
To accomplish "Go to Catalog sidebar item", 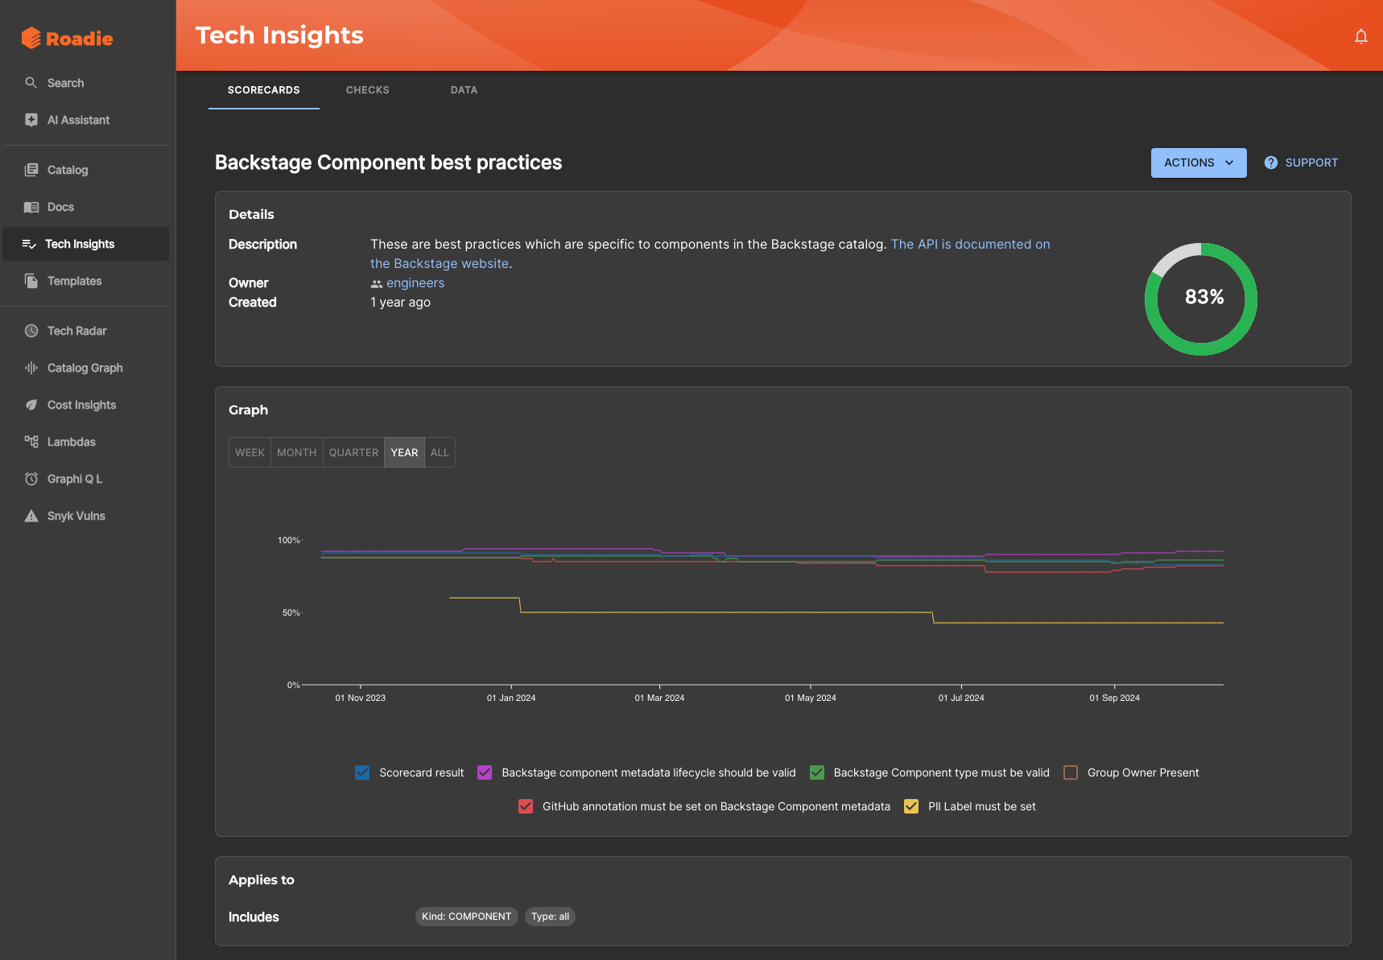I will pyautogui.click(x=86, y=170).
